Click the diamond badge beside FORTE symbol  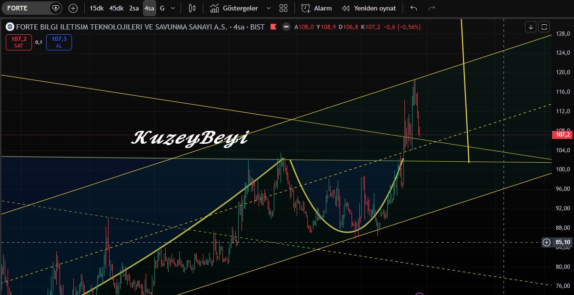[x=56, y=8]
